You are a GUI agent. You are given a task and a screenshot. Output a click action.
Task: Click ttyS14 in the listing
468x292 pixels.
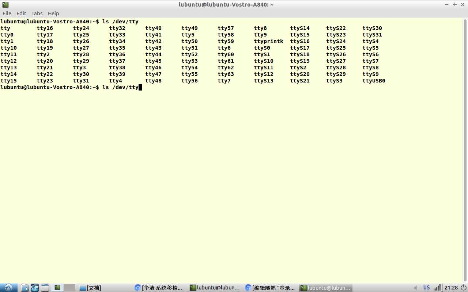(x=300, y=28)
